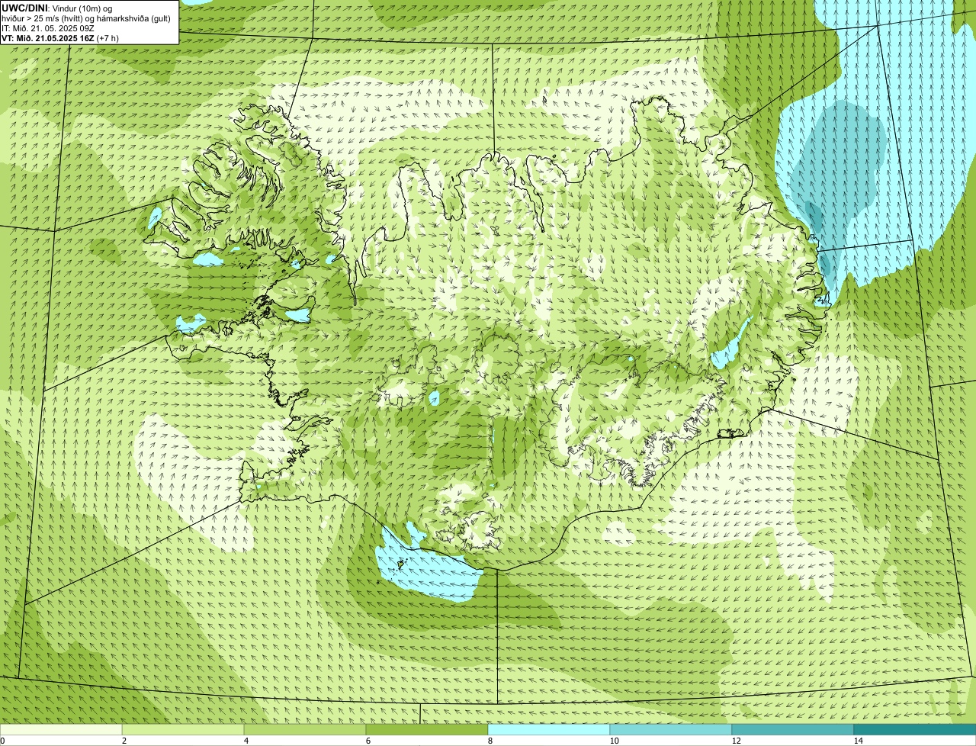This screenshot has height=746, width=976.
Task: Click the '0' label on the color scale
Action: (2, 741)
